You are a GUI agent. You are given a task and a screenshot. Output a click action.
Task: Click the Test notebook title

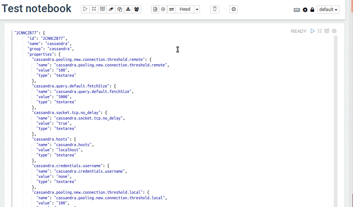click(37, 8)
